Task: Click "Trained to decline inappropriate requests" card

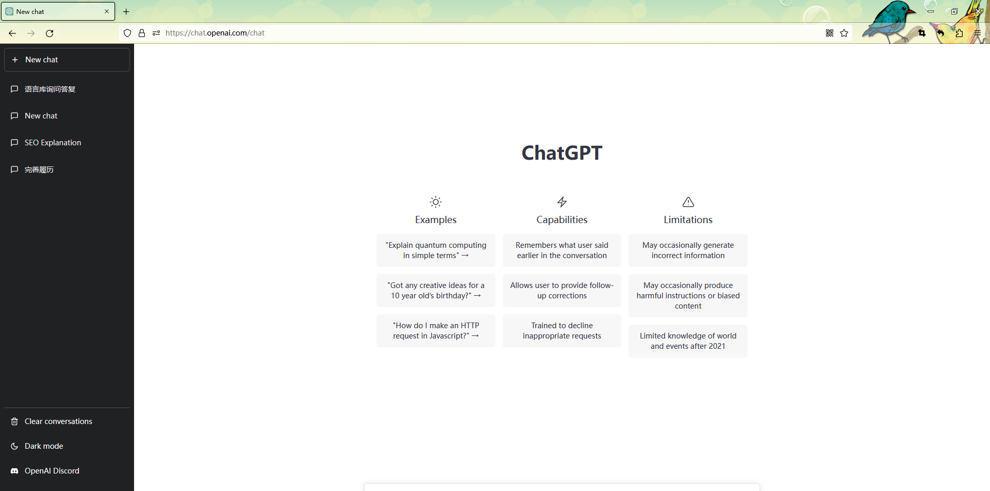Action: [x=562, y=331]
